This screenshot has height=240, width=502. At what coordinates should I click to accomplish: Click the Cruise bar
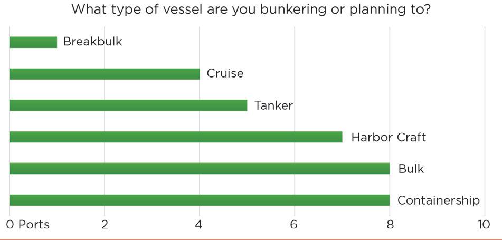point(105,74)
